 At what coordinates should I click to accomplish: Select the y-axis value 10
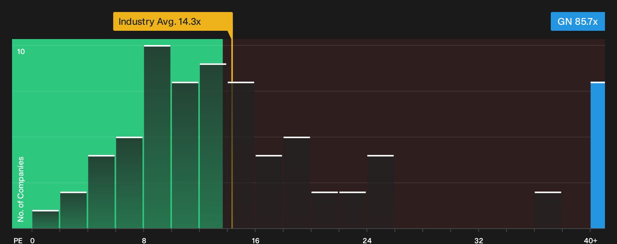click(21, 51)
